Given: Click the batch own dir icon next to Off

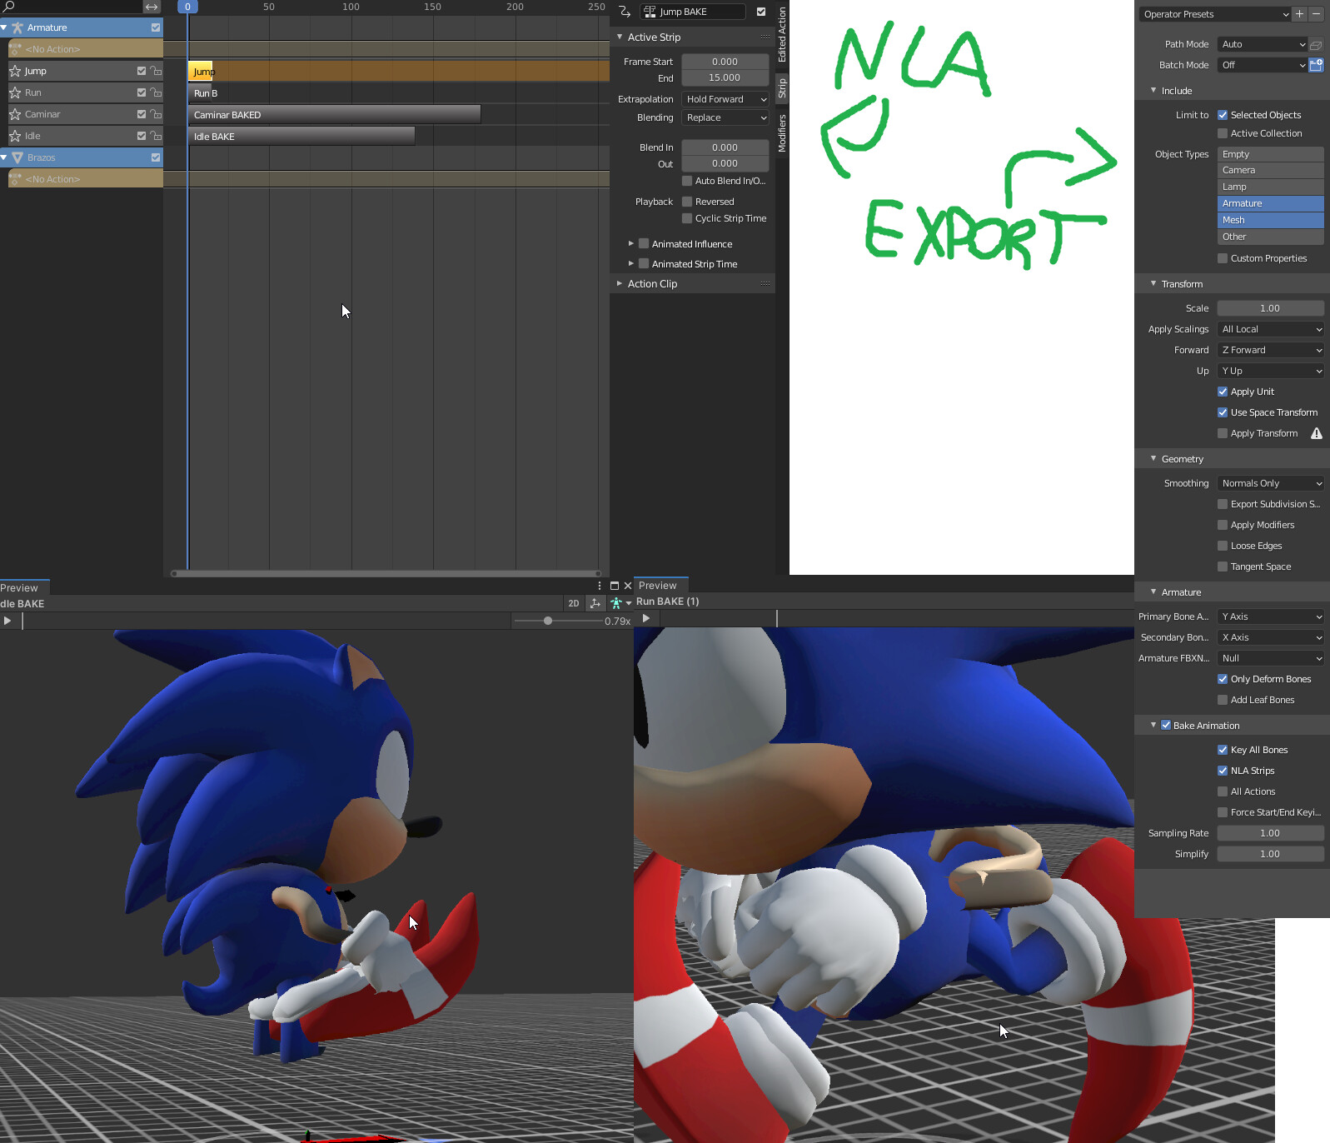Looking at the screenshot, I should [1316, 65].
